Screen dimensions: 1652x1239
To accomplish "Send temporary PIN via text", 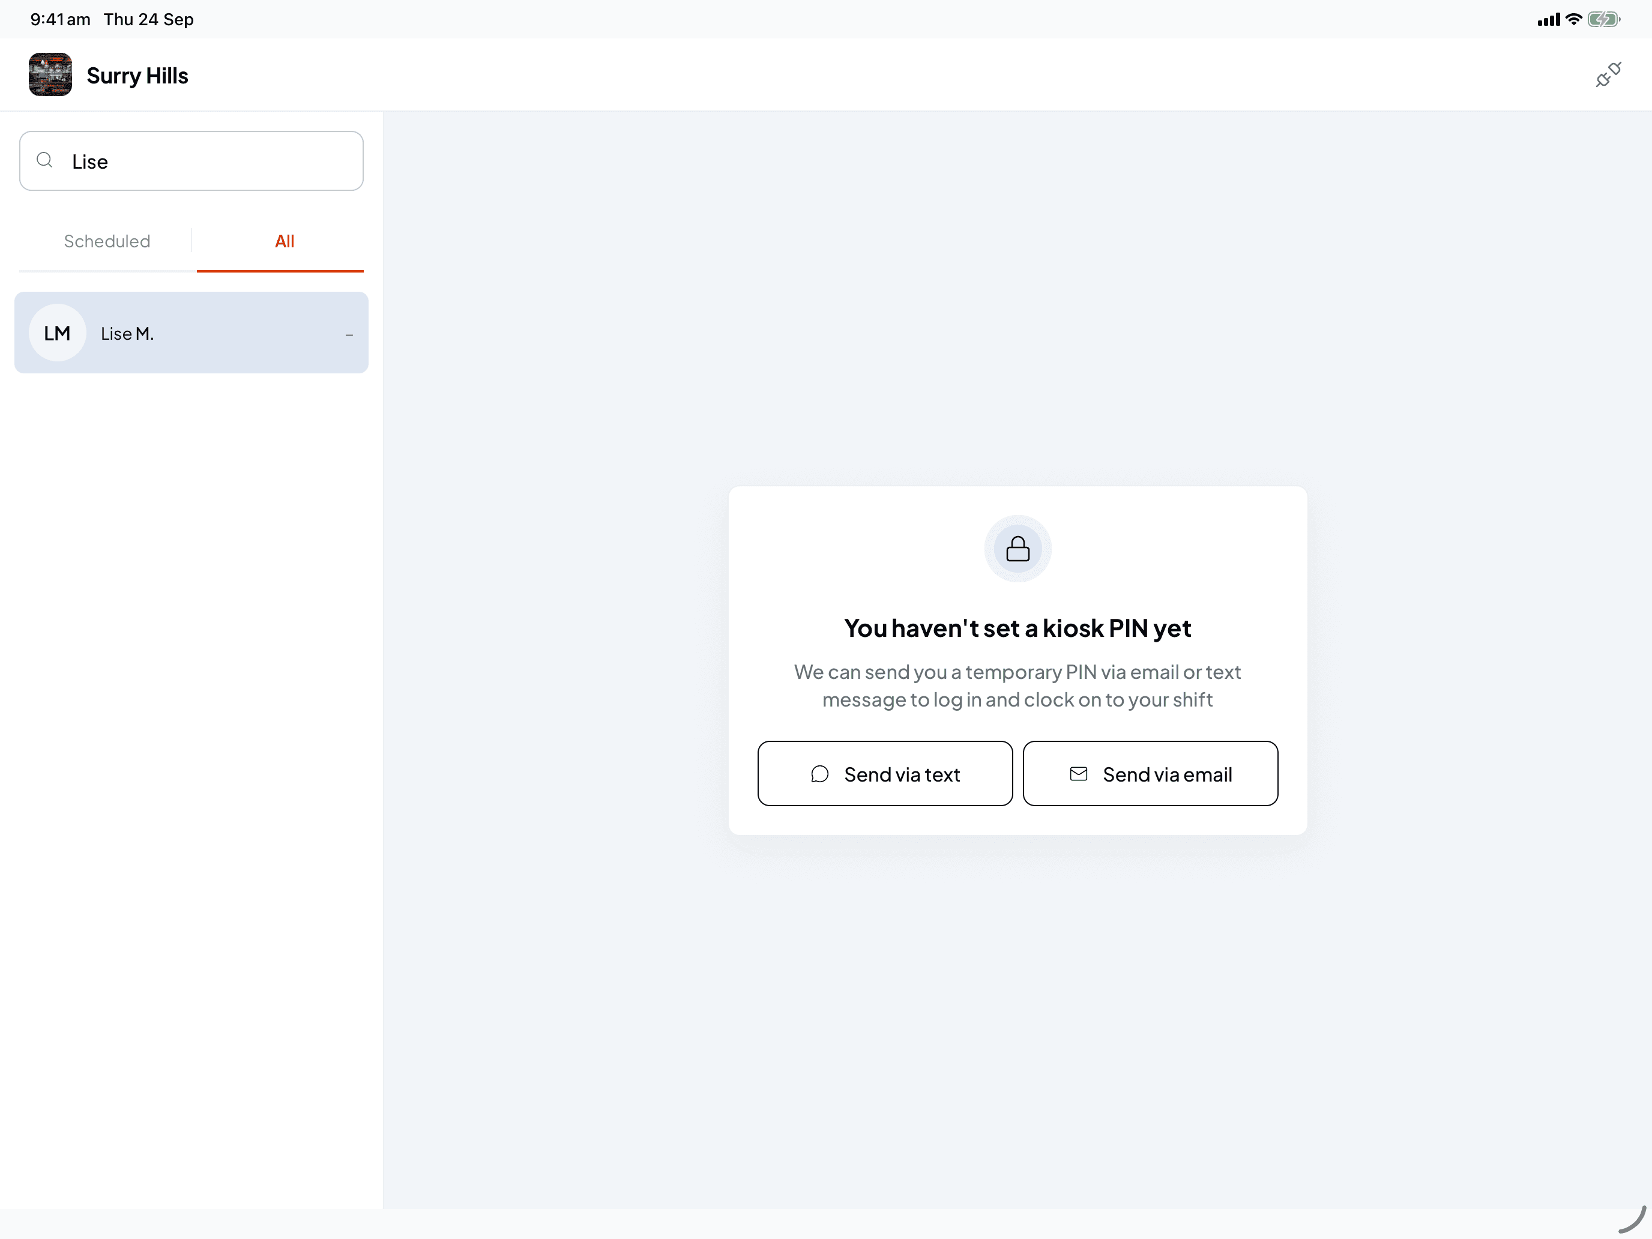I will (885, 774).
